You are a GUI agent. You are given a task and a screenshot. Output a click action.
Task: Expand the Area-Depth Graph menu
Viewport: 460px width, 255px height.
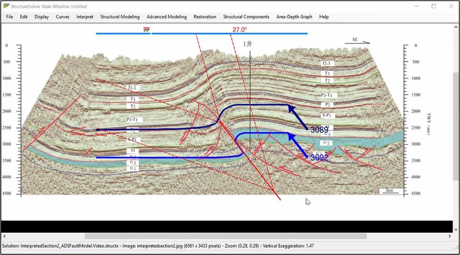point(294,17)
